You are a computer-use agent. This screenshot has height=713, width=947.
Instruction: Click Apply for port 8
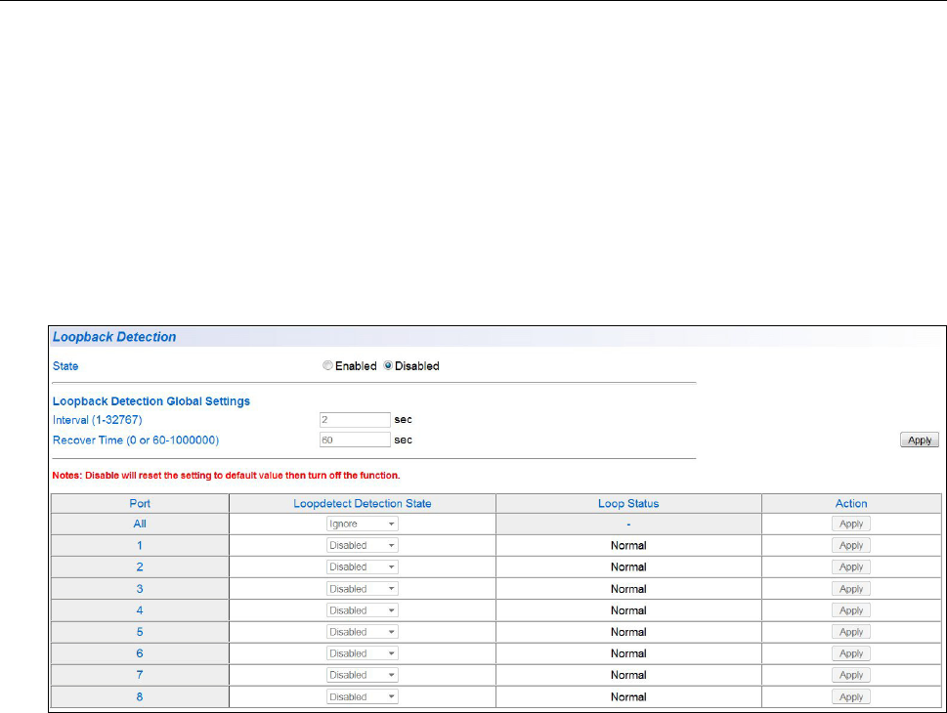click(851, 697)
